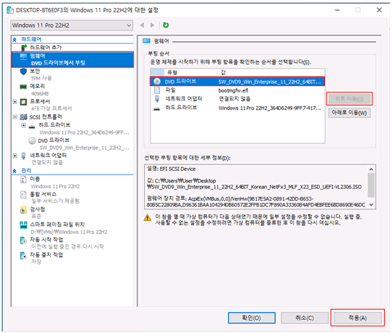The image size is (392, 333).
Task: Select 자동 시작 작업 in the tree
Action: [x=47, y=240]
